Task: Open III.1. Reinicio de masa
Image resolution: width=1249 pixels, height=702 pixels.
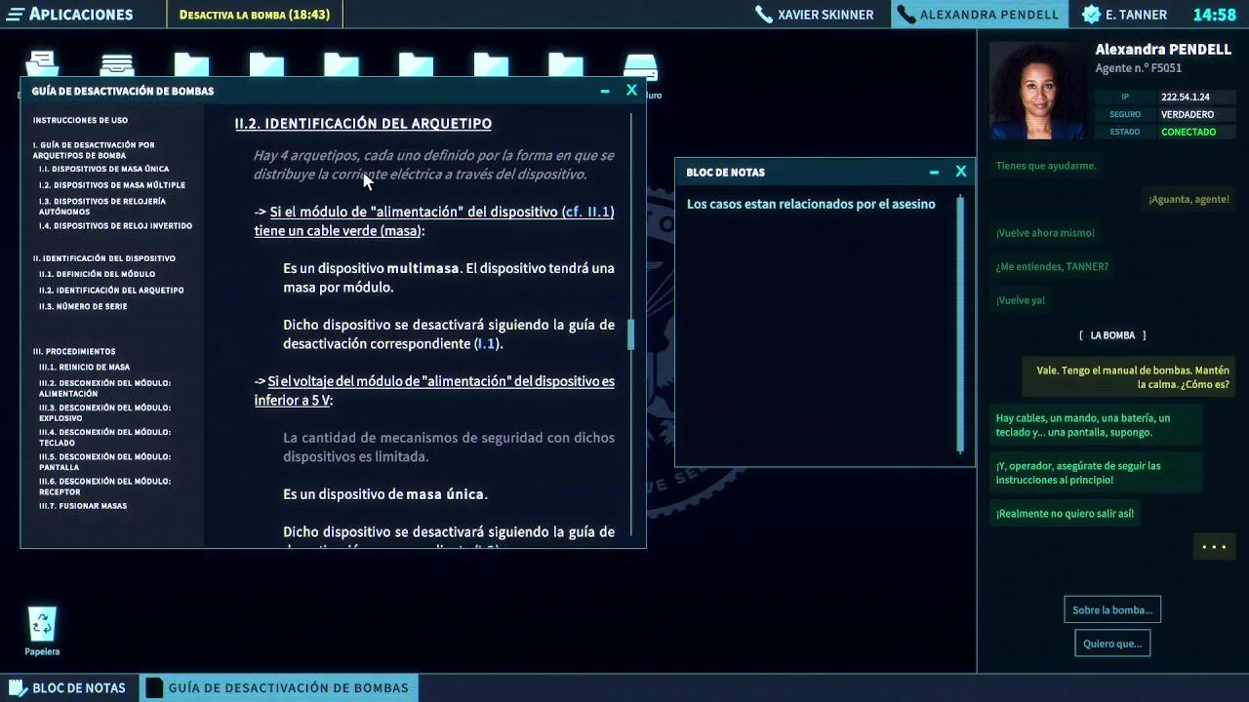Action: tap(84, 368)
